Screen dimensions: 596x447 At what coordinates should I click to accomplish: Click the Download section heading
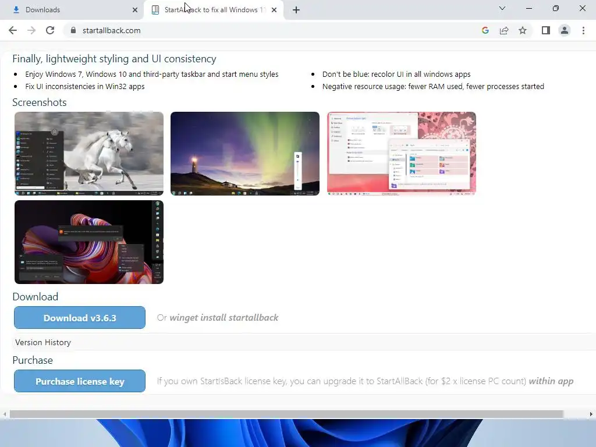36,297
